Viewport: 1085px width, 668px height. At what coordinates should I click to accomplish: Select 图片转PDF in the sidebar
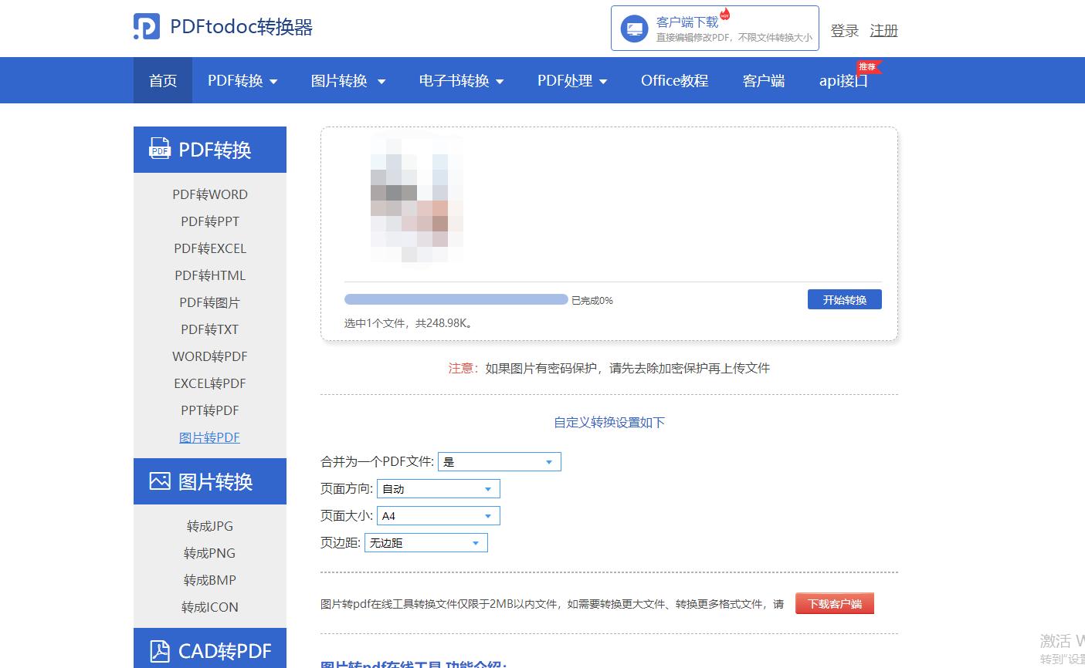tap(209, 437)
